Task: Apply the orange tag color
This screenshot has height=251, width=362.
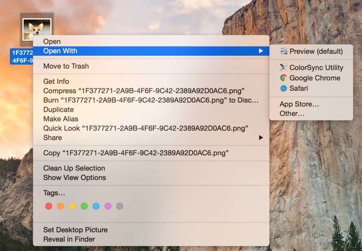Action: [x=60, y=206]
